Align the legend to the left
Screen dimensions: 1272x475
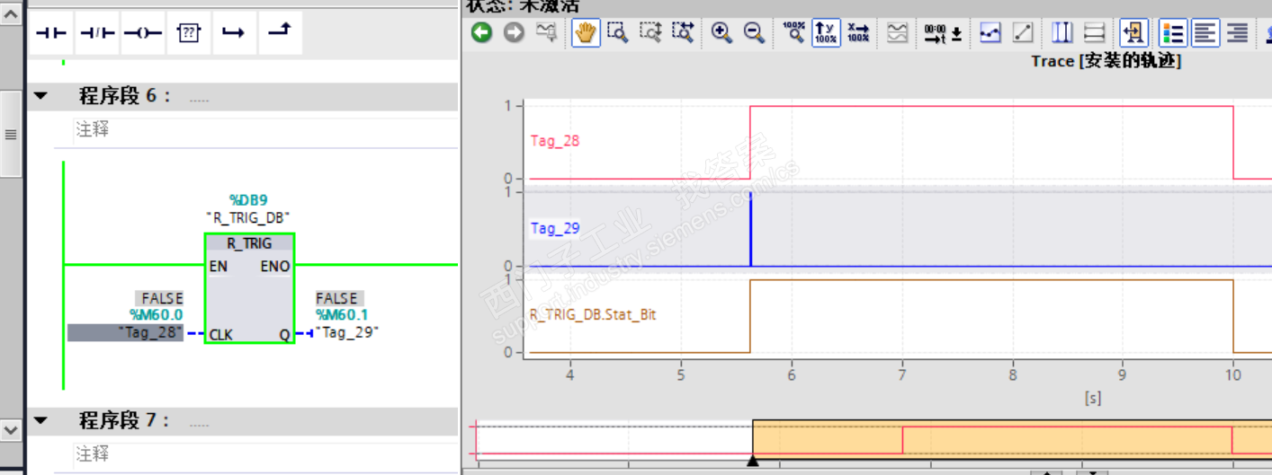click(1205, 33)
